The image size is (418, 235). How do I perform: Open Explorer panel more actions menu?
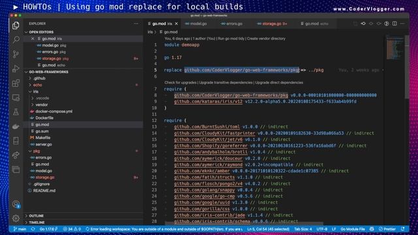pos(136,23)
